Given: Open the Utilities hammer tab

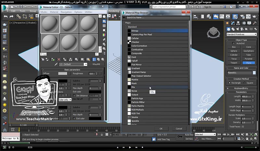Looking at the screenshot, I should [x=254, y=23].
